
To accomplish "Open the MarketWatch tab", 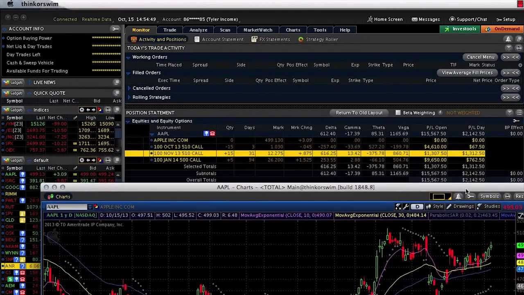I will click(258, 30).
